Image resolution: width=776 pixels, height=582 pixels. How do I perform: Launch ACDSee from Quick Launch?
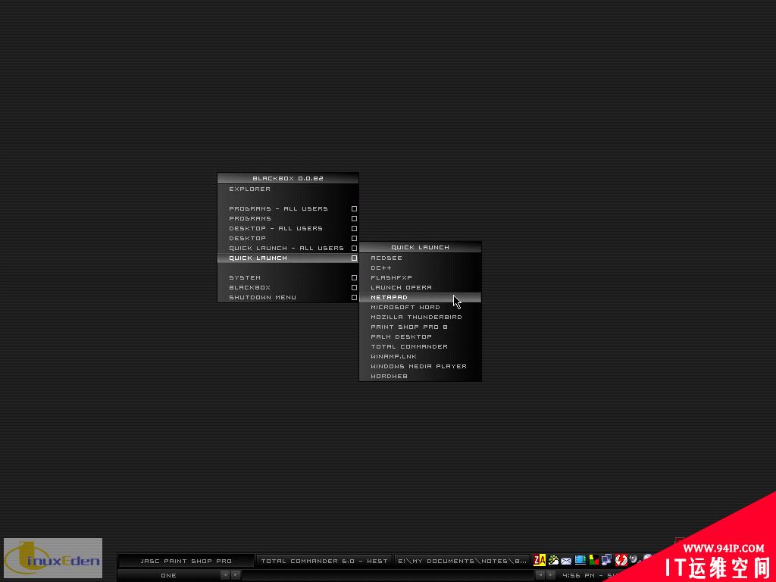420,258
